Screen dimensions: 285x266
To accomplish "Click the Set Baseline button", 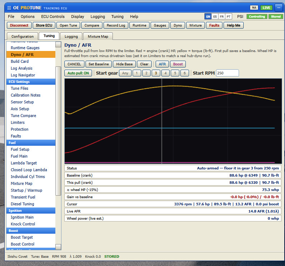I will tap(98, 64).
